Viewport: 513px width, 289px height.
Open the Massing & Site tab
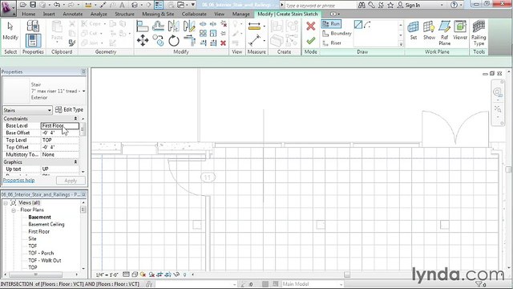[x=158, y=14]
